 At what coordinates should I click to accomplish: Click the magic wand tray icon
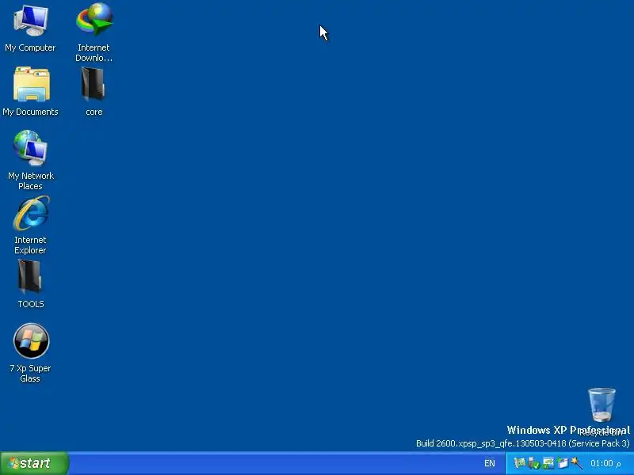[x=577, y=463]
